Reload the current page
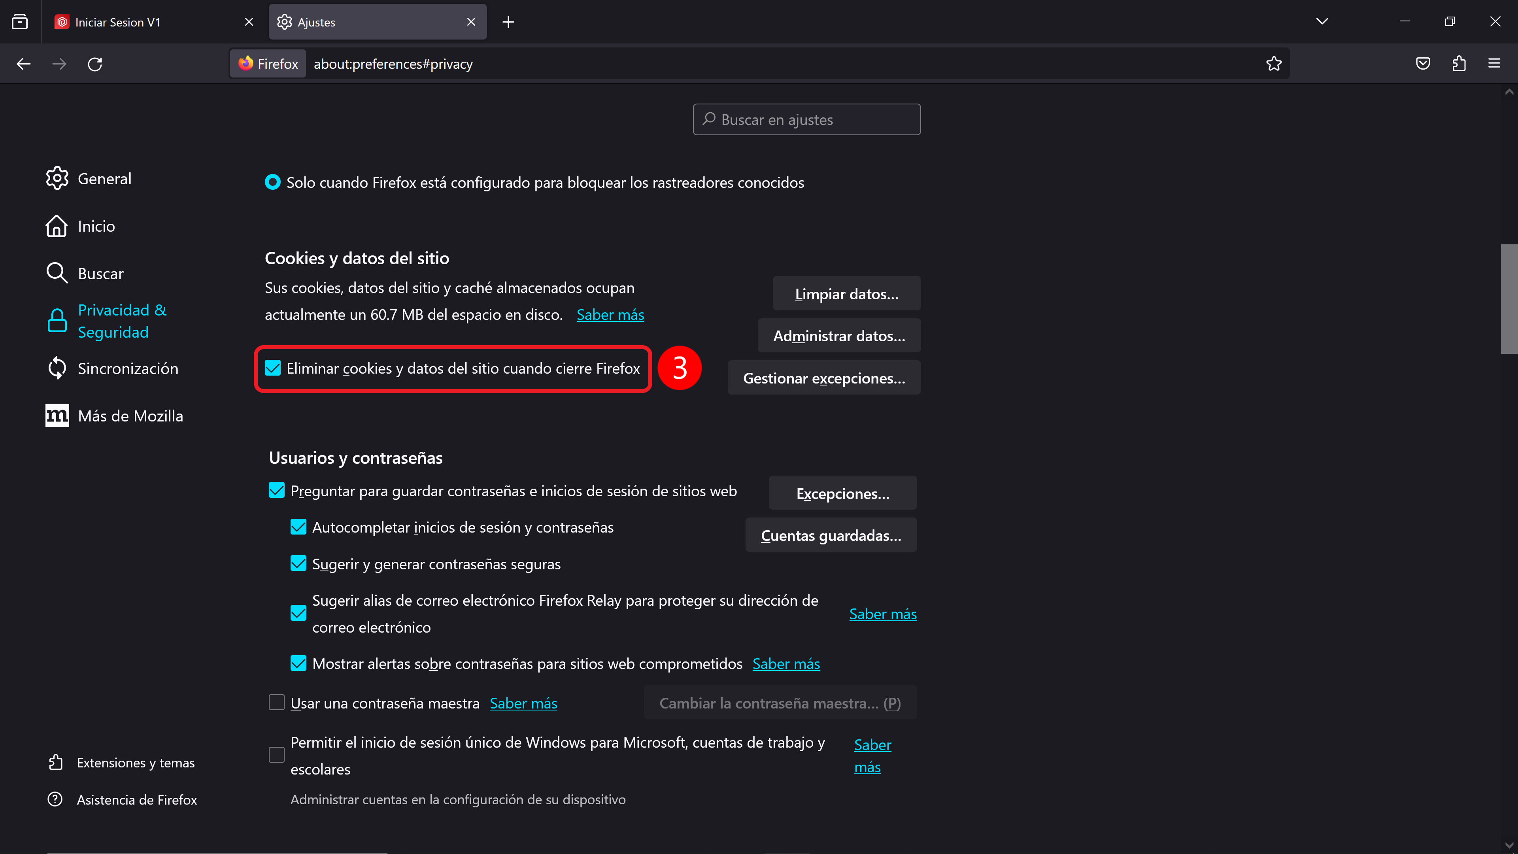Image resolution: width=1518 pixels, height=854 pixels. tap(95, 64)
